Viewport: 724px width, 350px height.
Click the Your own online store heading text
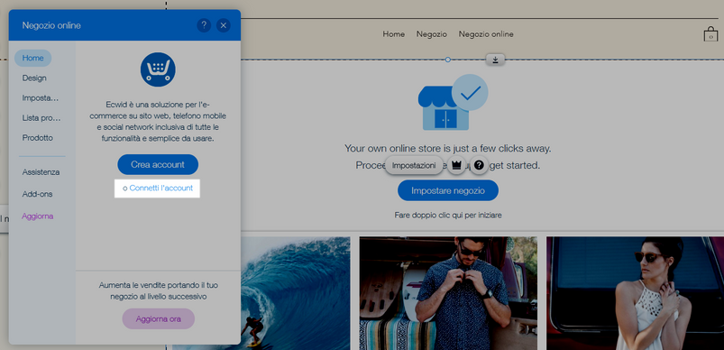pos(448,149)
